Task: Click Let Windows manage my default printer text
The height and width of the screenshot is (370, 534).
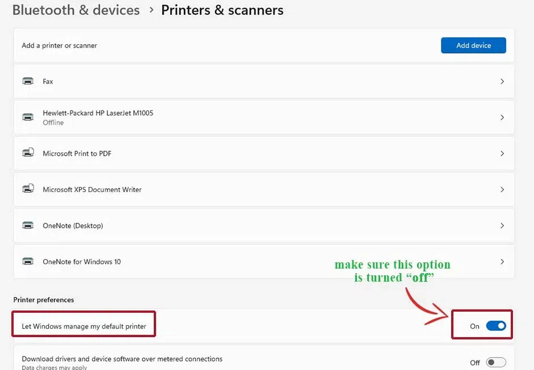Action: pyautogui.click(x=84, y=326)
